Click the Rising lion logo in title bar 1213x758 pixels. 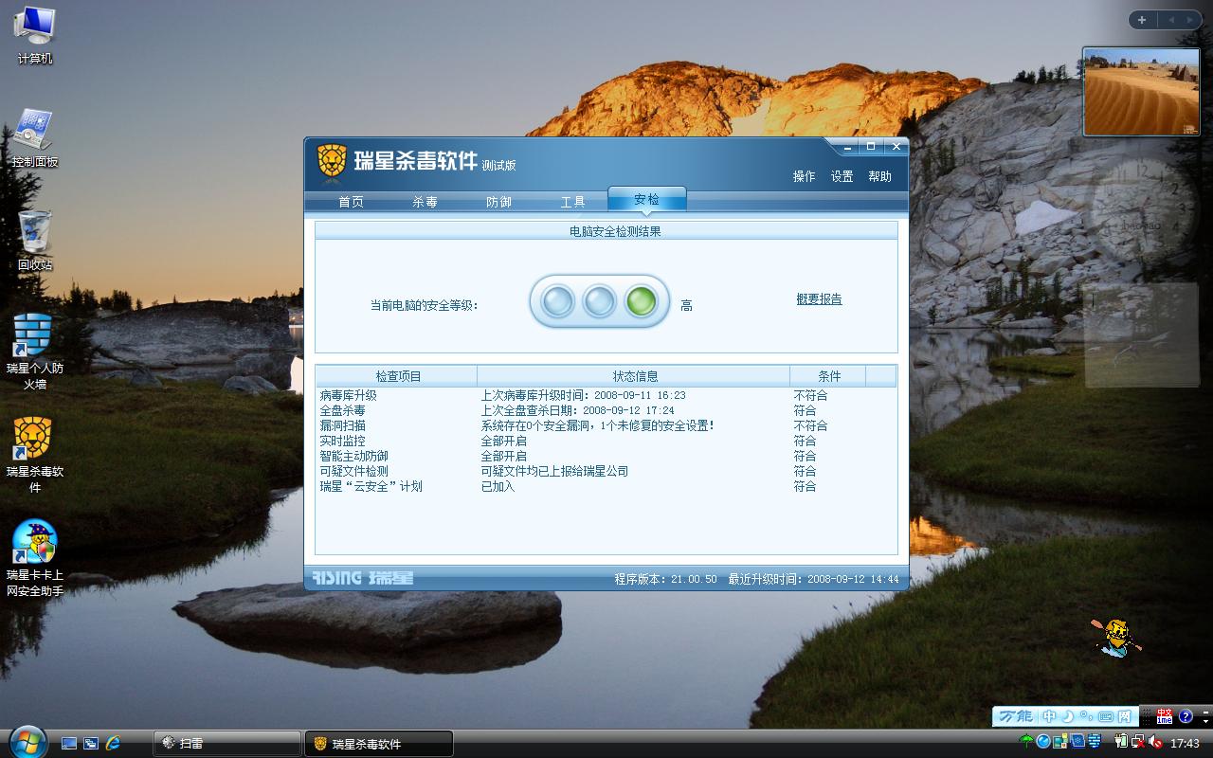(x=331, y=161)
